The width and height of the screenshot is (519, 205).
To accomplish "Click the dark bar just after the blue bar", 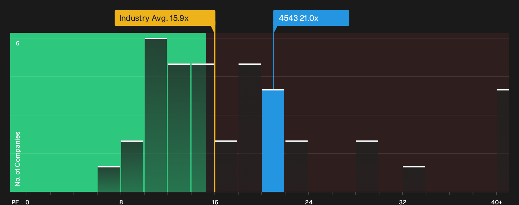I will pyautogui.click(x=297, y=166).
